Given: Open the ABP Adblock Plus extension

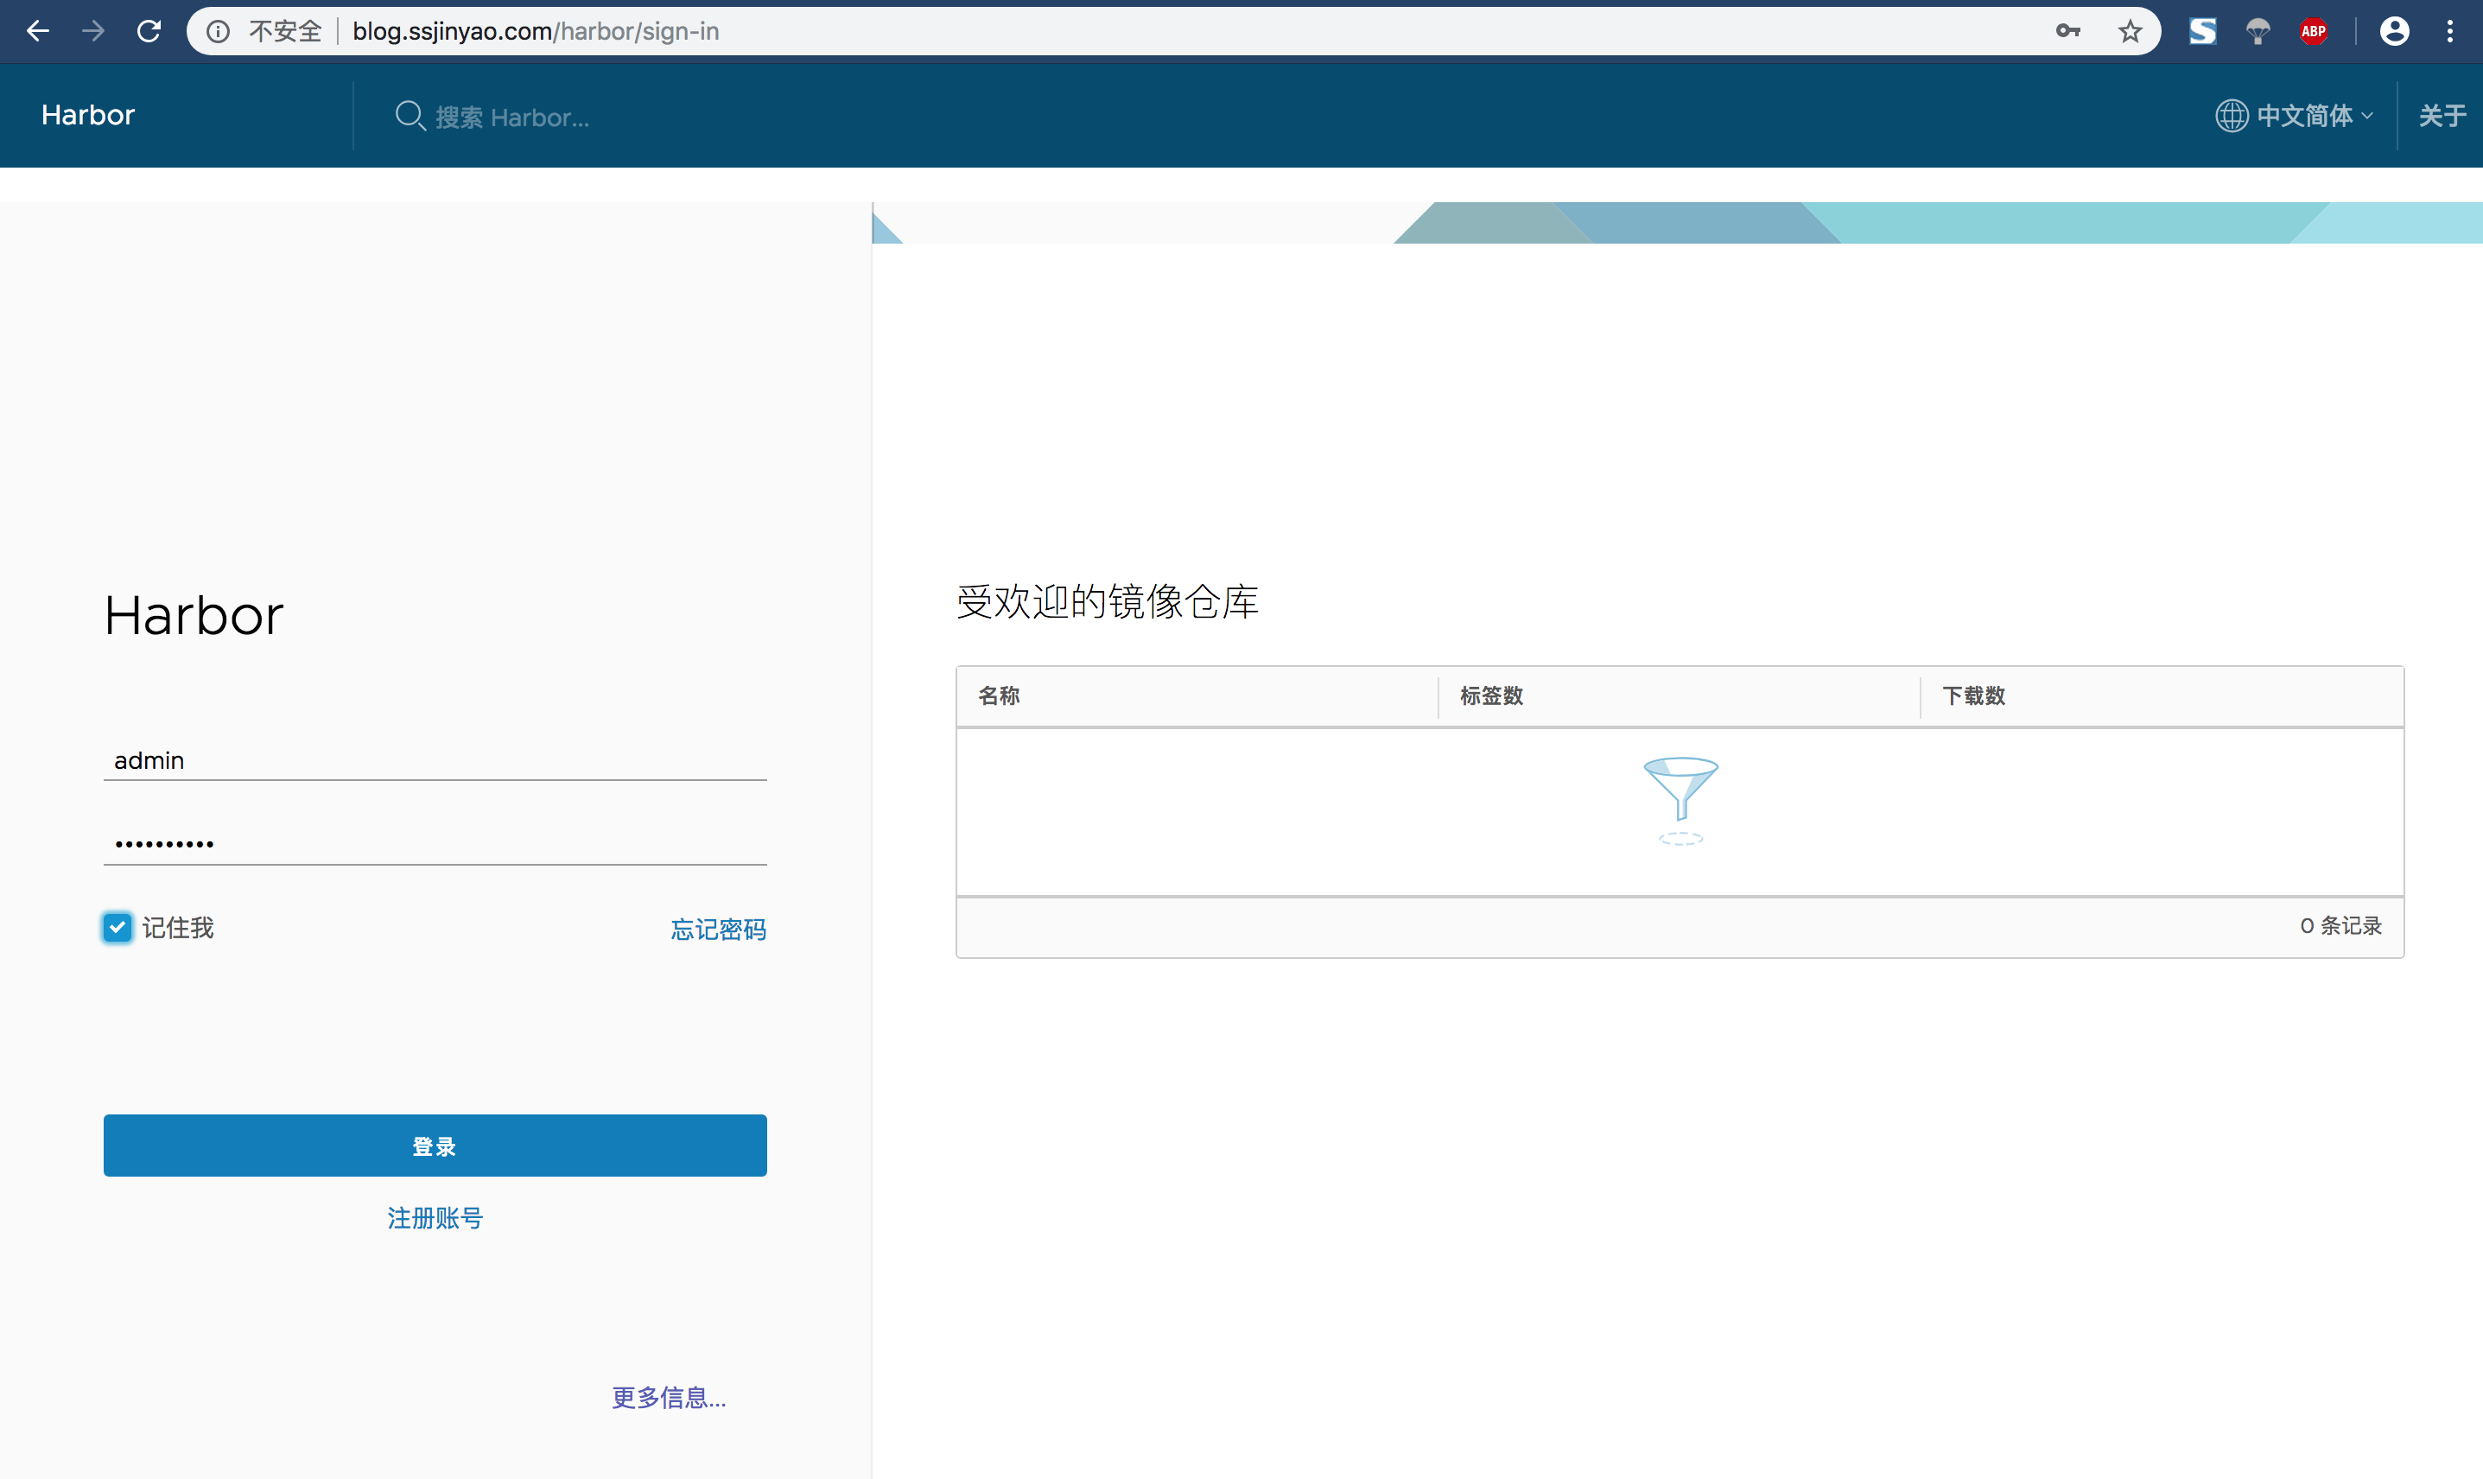Looking at the screenshot, I should [2313, 32].
